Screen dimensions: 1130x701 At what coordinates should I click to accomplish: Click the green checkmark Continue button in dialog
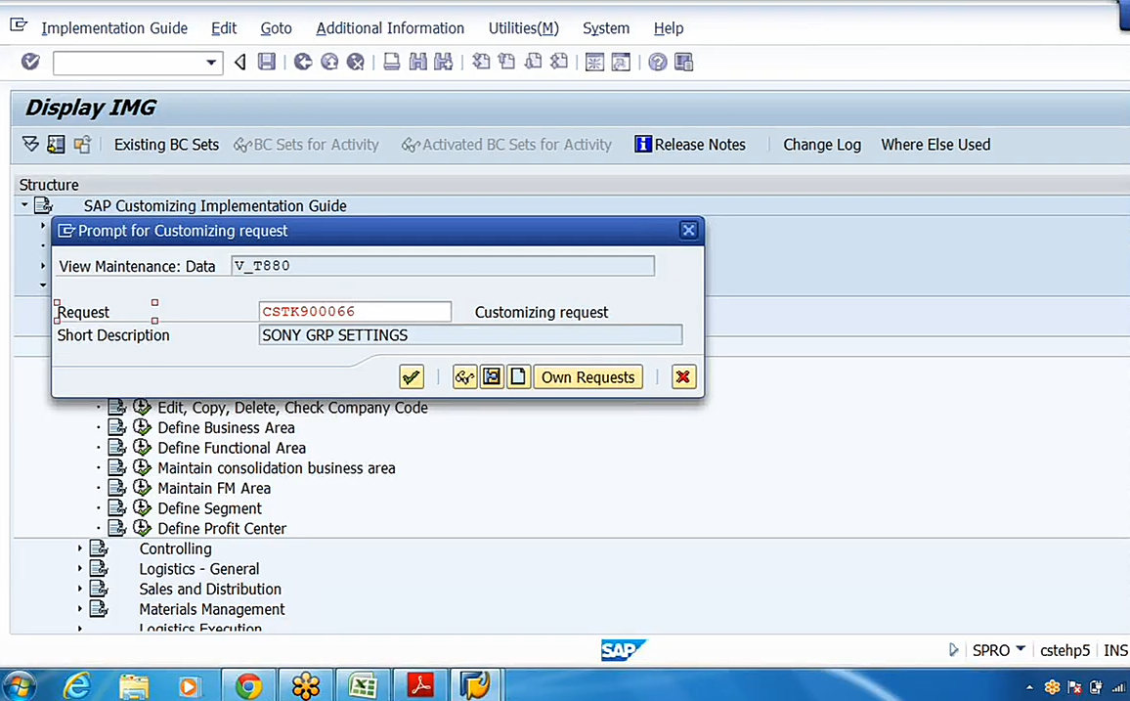pos(412,376)
